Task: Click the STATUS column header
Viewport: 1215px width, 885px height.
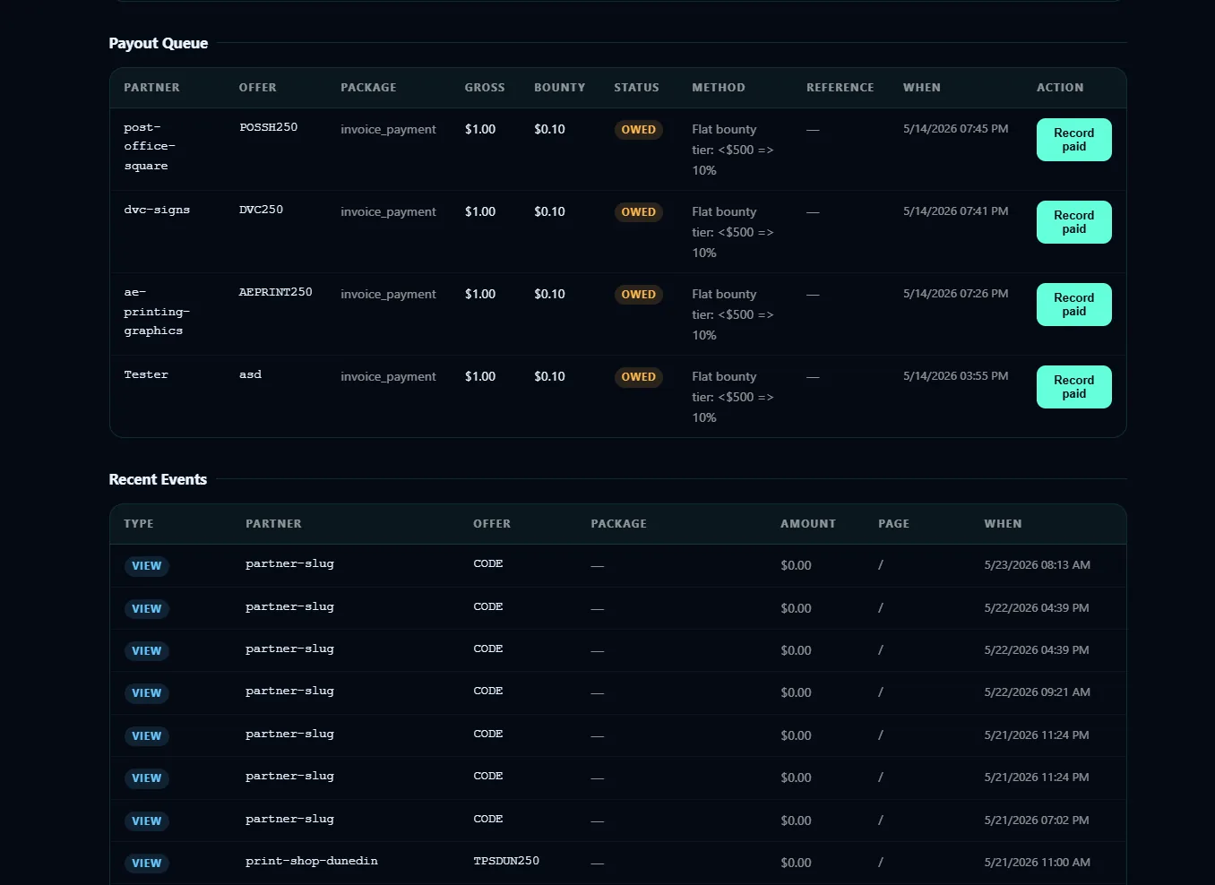Action: point(636,88)
